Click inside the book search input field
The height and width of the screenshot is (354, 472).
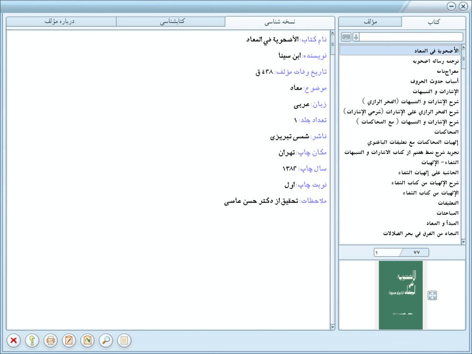(x=411, y=37)
